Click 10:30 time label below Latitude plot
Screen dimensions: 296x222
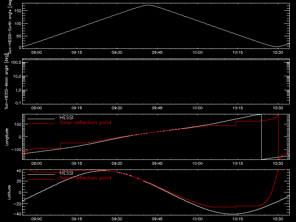point(278,219)
